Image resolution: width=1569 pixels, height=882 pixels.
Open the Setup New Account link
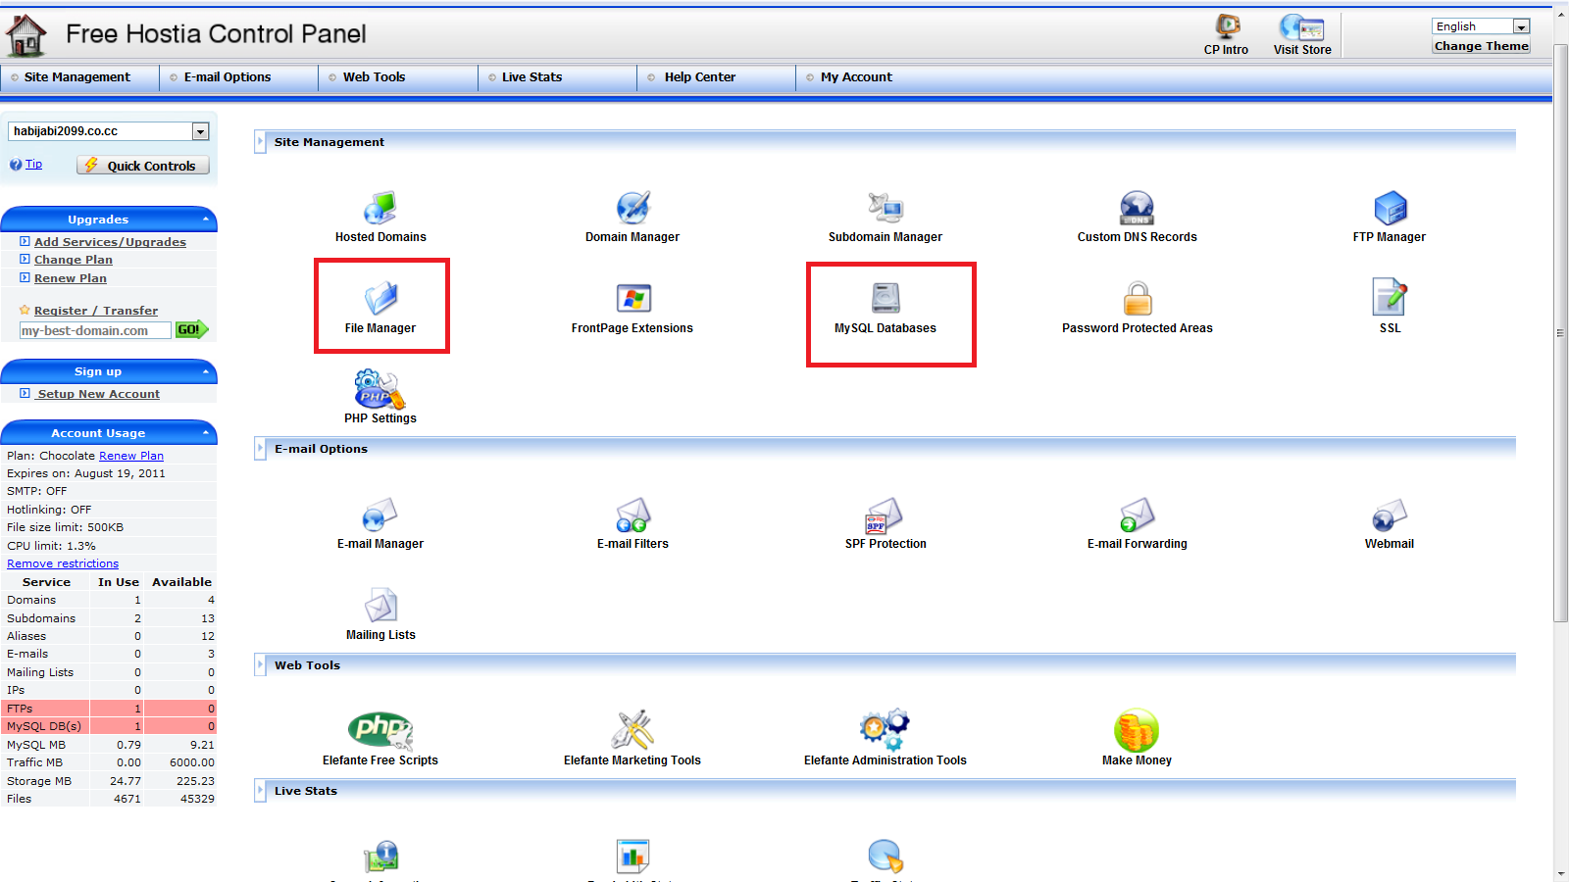98,394
